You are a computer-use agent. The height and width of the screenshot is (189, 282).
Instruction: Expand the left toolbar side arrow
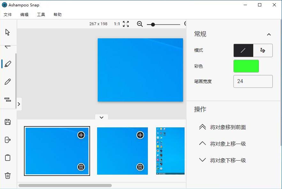19,104
